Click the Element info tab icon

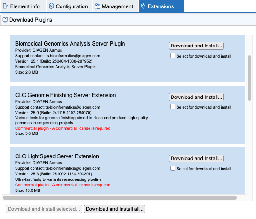pyautogui.click(x=6, y=6)
